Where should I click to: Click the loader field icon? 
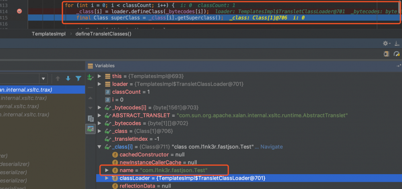pos(108,84)
